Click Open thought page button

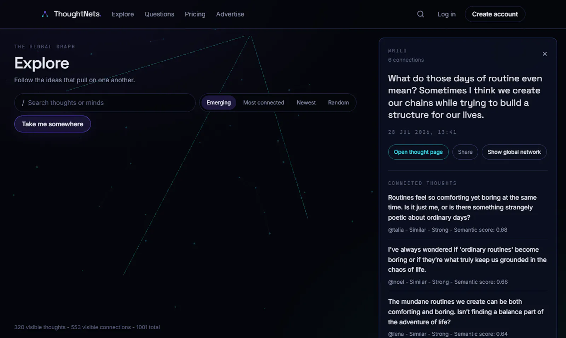pyautogui.click(x=418, y=152)
